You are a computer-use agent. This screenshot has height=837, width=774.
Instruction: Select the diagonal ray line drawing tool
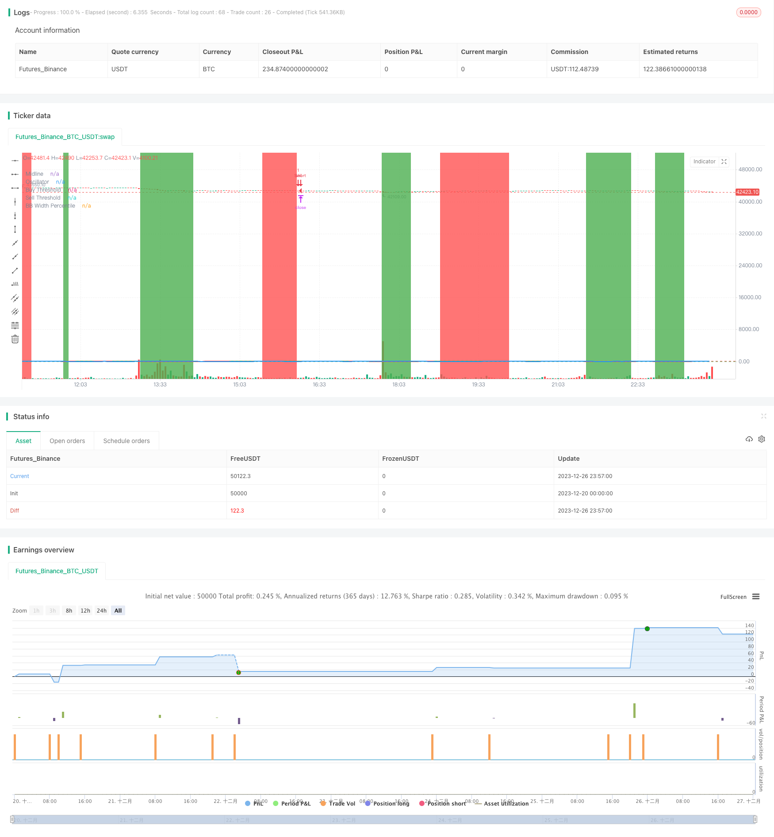pyautogui.click(x=15, y=257)
